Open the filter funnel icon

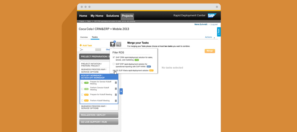113,44
